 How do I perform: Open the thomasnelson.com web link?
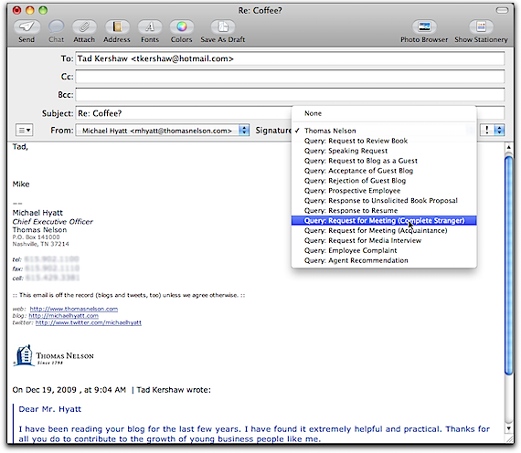(74, 309)
